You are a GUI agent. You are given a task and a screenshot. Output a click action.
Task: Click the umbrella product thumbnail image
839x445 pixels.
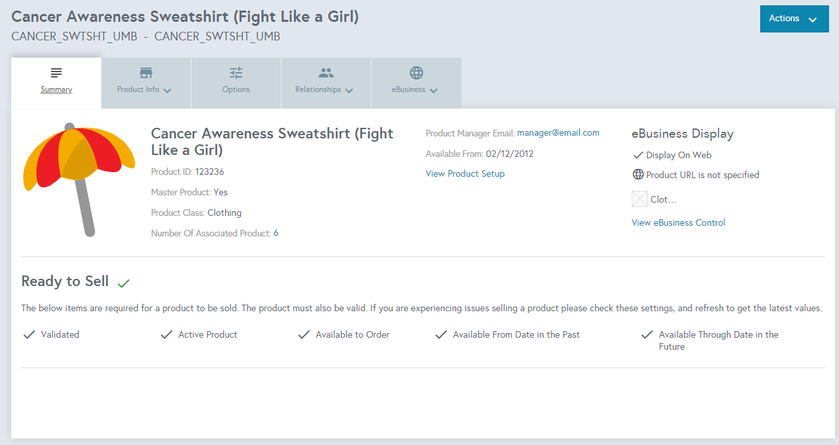click(79, 179)
